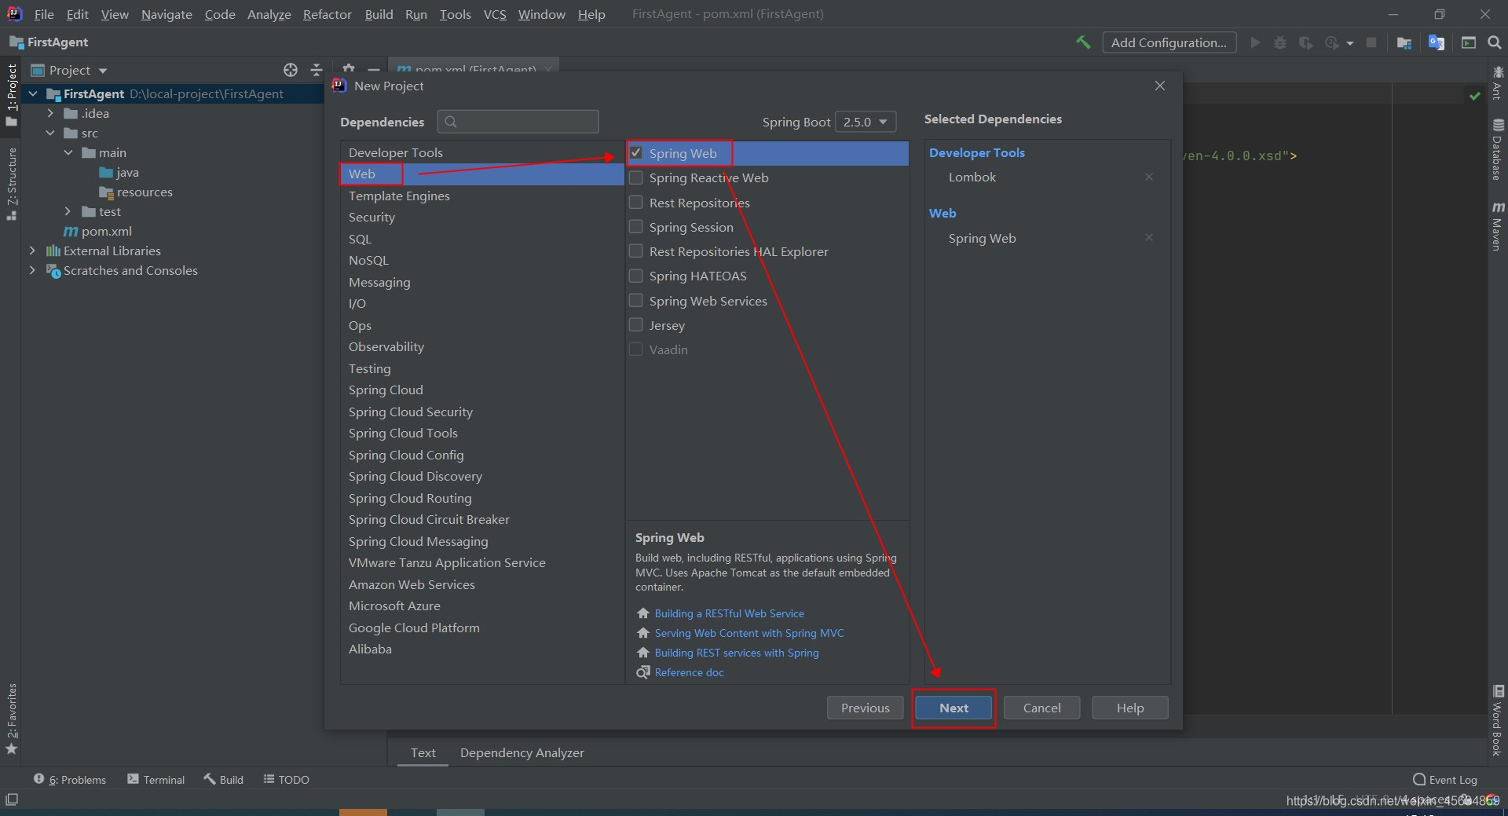Open the Navigate menu
The width and height of the screenshot is (1508, 816).
[167, 14]
